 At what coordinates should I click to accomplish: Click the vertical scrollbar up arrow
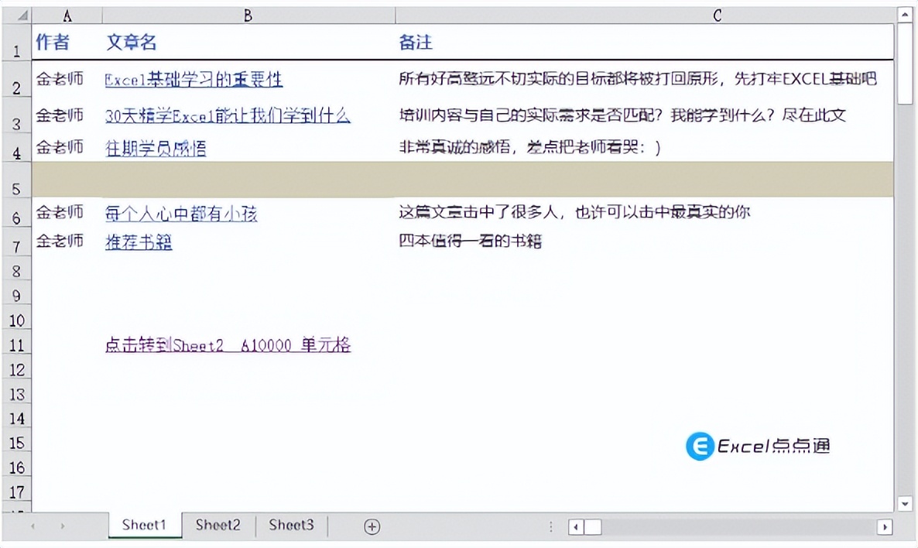tap(904, 14)
